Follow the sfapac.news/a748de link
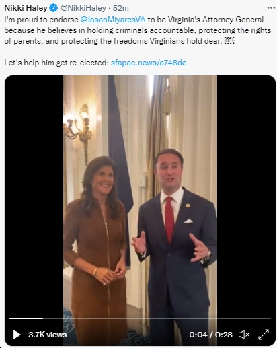 point(149,63)
